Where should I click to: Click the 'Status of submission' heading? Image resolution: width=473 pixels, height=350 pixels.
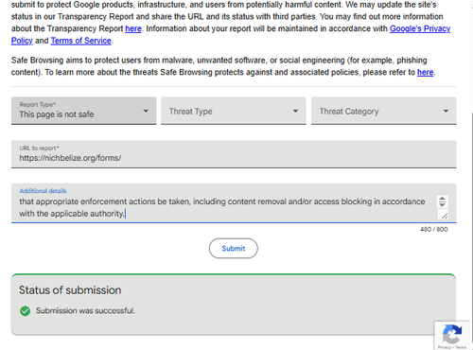pyautogui.click(x=70, y=290)
